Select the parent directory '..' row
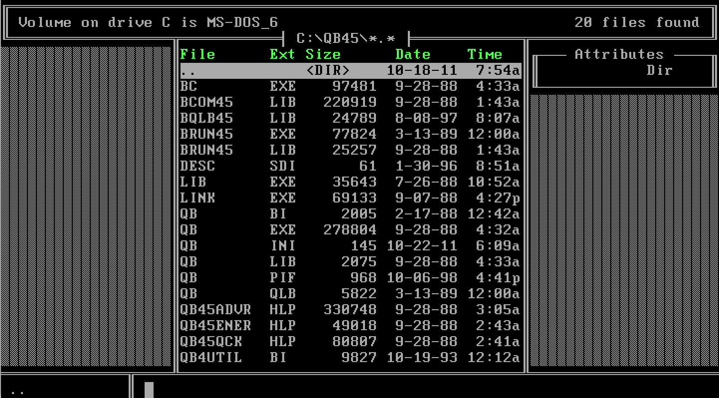719x398 pixels. (351, 70)
